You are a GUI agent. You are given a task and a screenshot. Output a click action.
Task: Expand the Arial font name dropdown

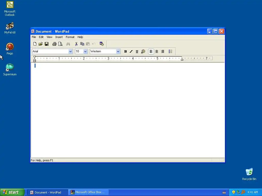click(x=70, y=51)
